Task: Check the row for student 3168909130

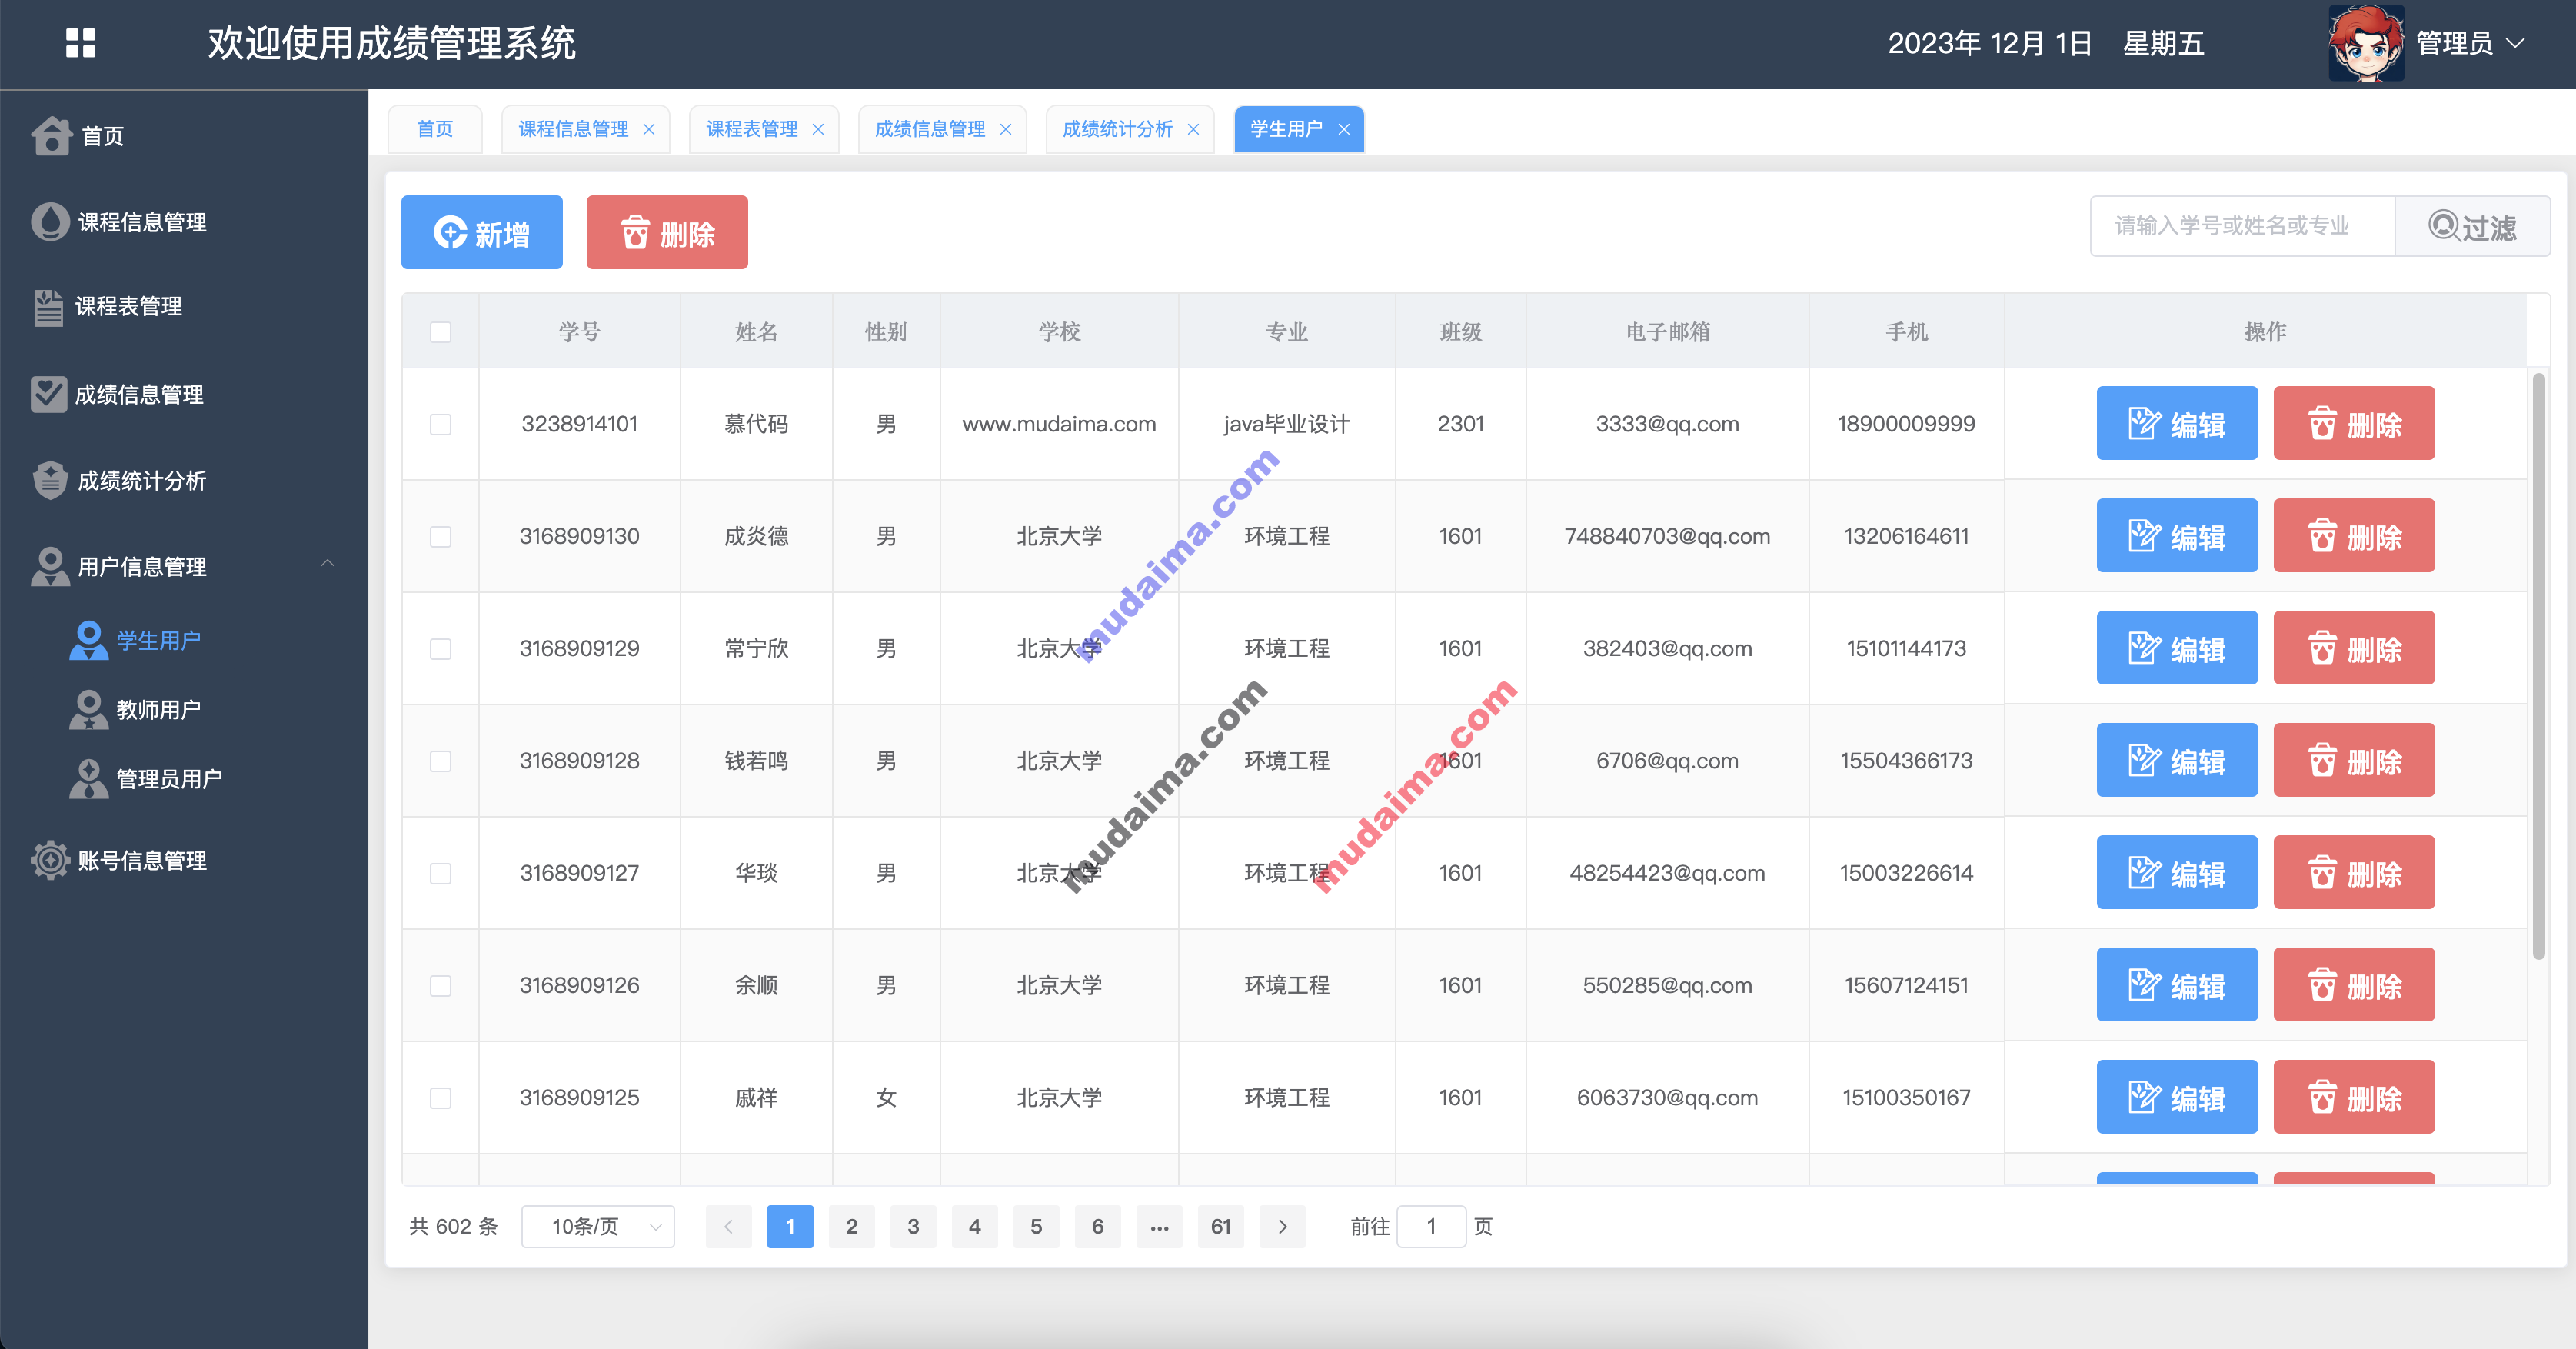Action: (x=440, y=537)
